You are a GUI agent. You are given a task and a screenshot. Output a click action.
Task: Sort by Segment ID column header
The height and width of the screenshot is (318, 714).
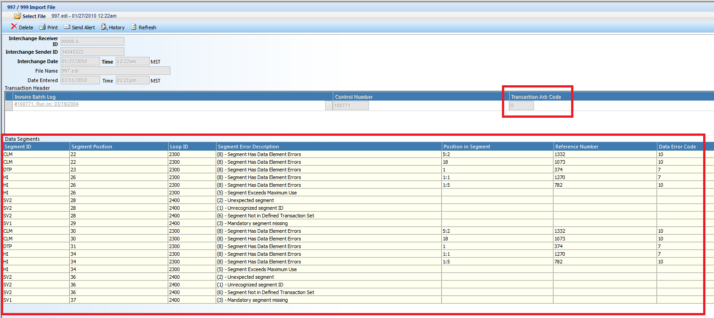tap(36, 147)
